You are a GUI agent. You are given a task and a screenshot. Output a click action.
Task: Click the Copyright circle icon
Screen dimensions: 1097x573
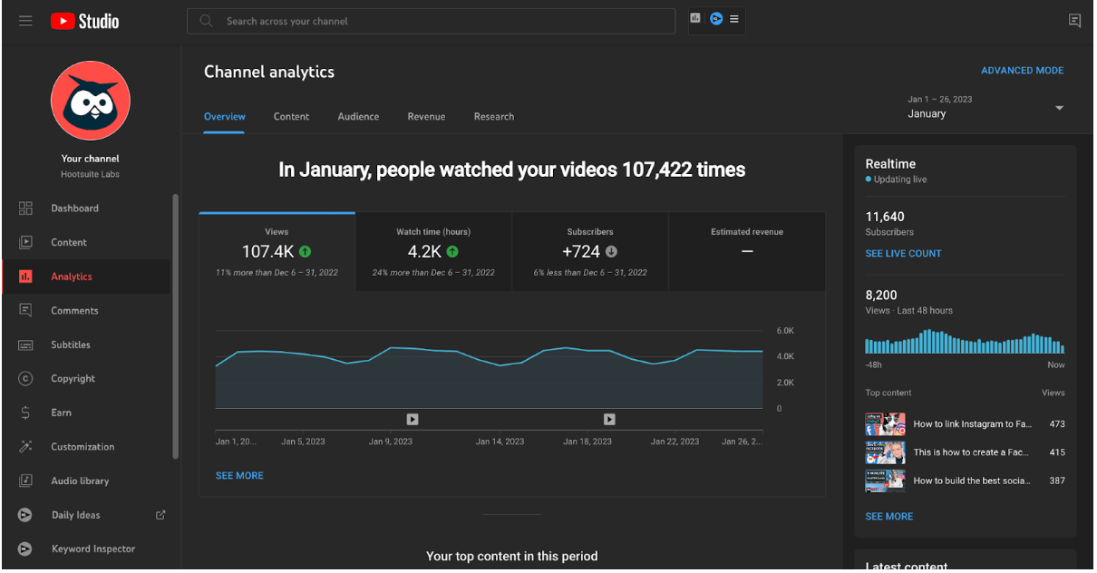tap(25, 379)
